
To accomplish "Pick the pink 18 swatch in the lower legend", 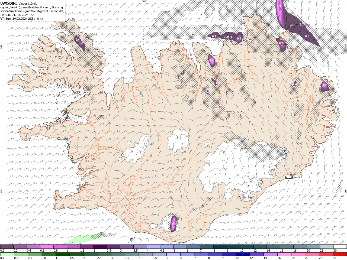I will tap(298, 254).
